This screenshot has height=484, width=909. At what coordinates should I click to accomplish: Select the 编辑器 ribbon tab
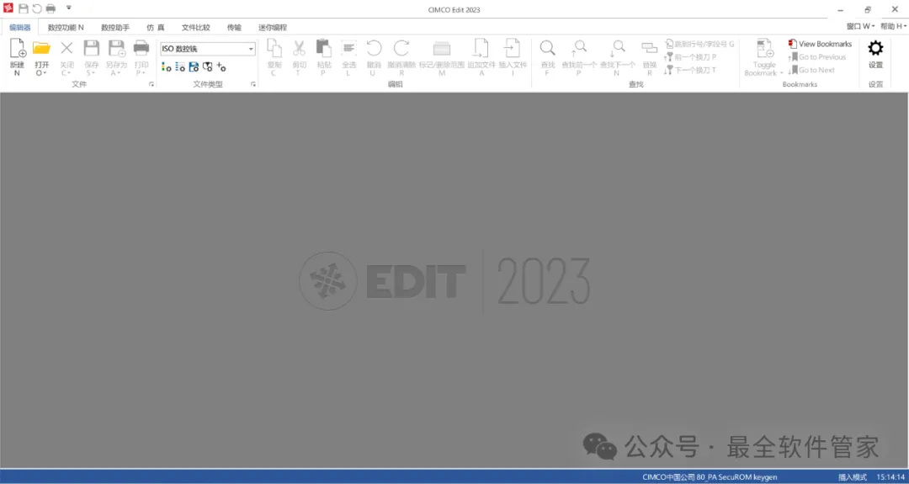point(19,27)
